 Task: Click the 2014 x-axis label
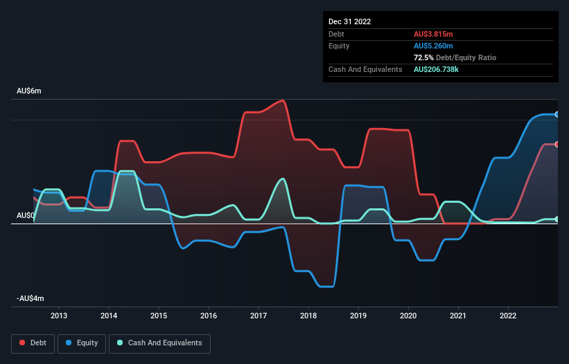coord(109,316)
